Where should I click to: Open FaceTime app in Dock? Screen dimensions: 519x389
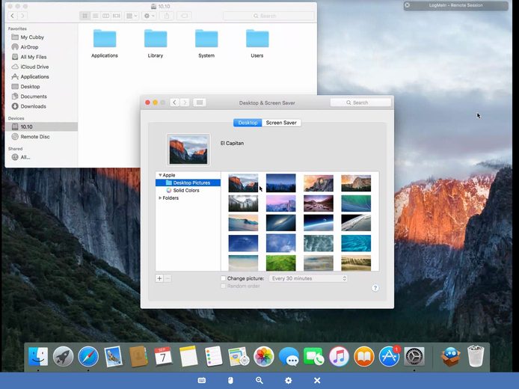tap(314, 357)
